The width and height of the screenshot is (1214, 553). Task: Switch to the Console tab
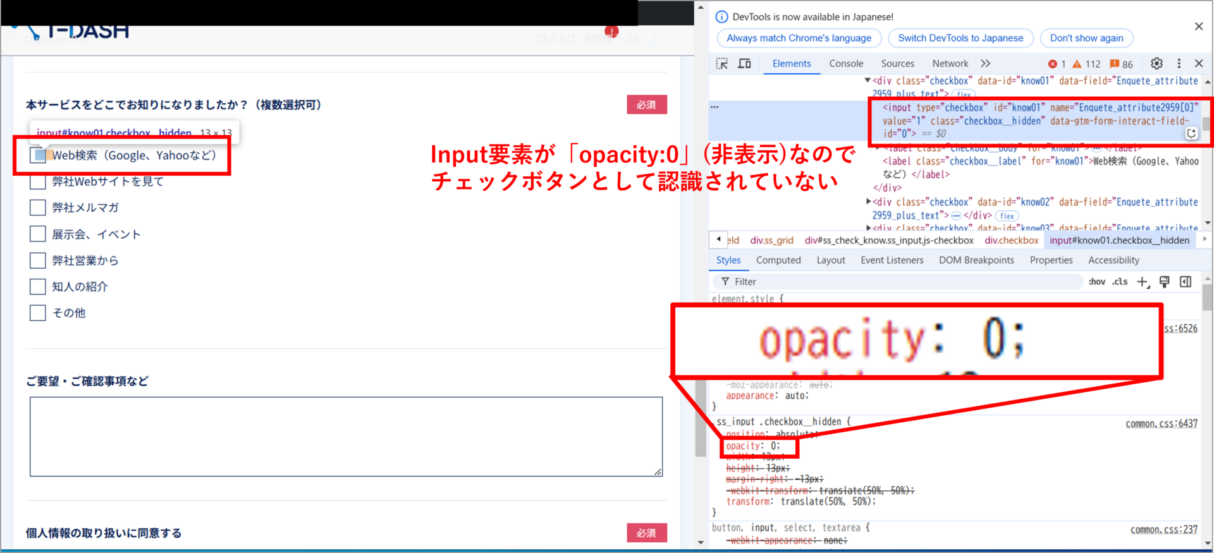coord(845,63)
